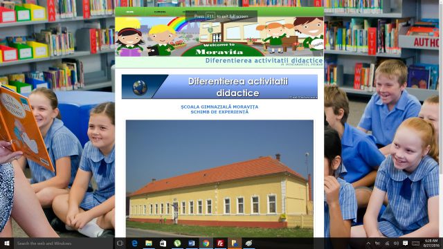The height and width of the screenshot is (249, 443).
Task: Select the first tab in the green site menu
Action: [x=130, y=12]
